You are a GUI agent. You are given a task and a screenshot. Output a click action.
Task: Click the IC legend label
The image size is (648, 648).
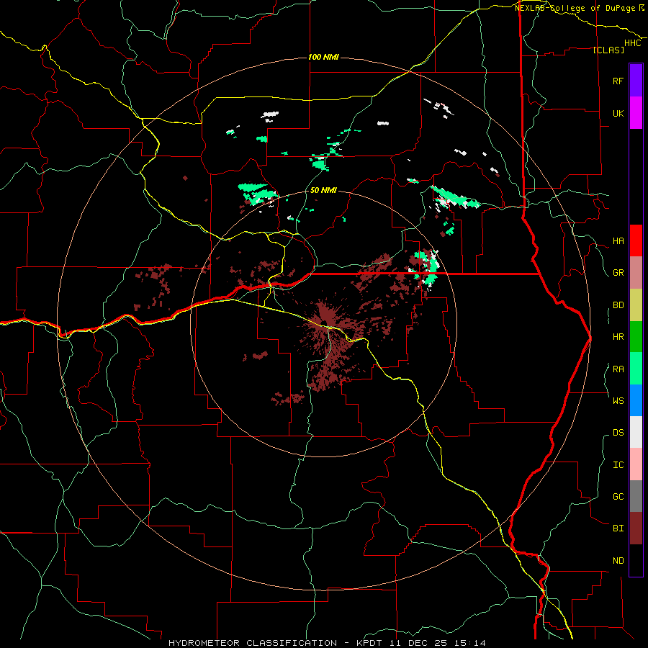click(x=618, y=464)
